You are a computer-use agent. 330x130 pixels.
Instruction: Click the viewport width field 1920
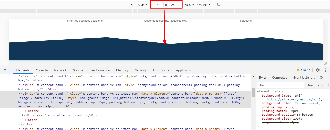[x=158, y=5]
